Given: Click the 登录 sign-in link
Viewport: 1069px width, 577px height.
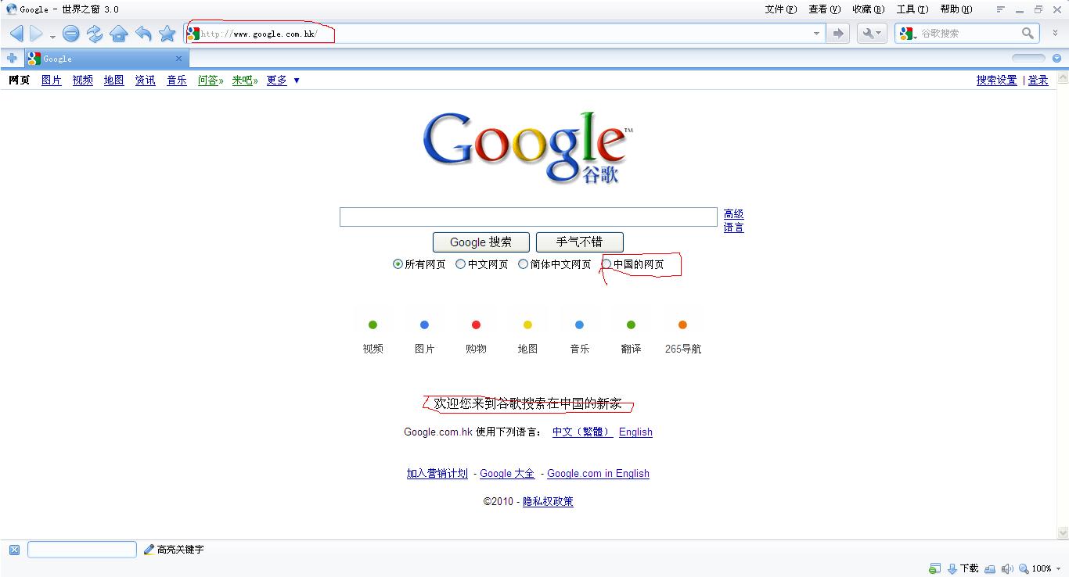Looking at the screenshot, I should (x=1038, y=81).
